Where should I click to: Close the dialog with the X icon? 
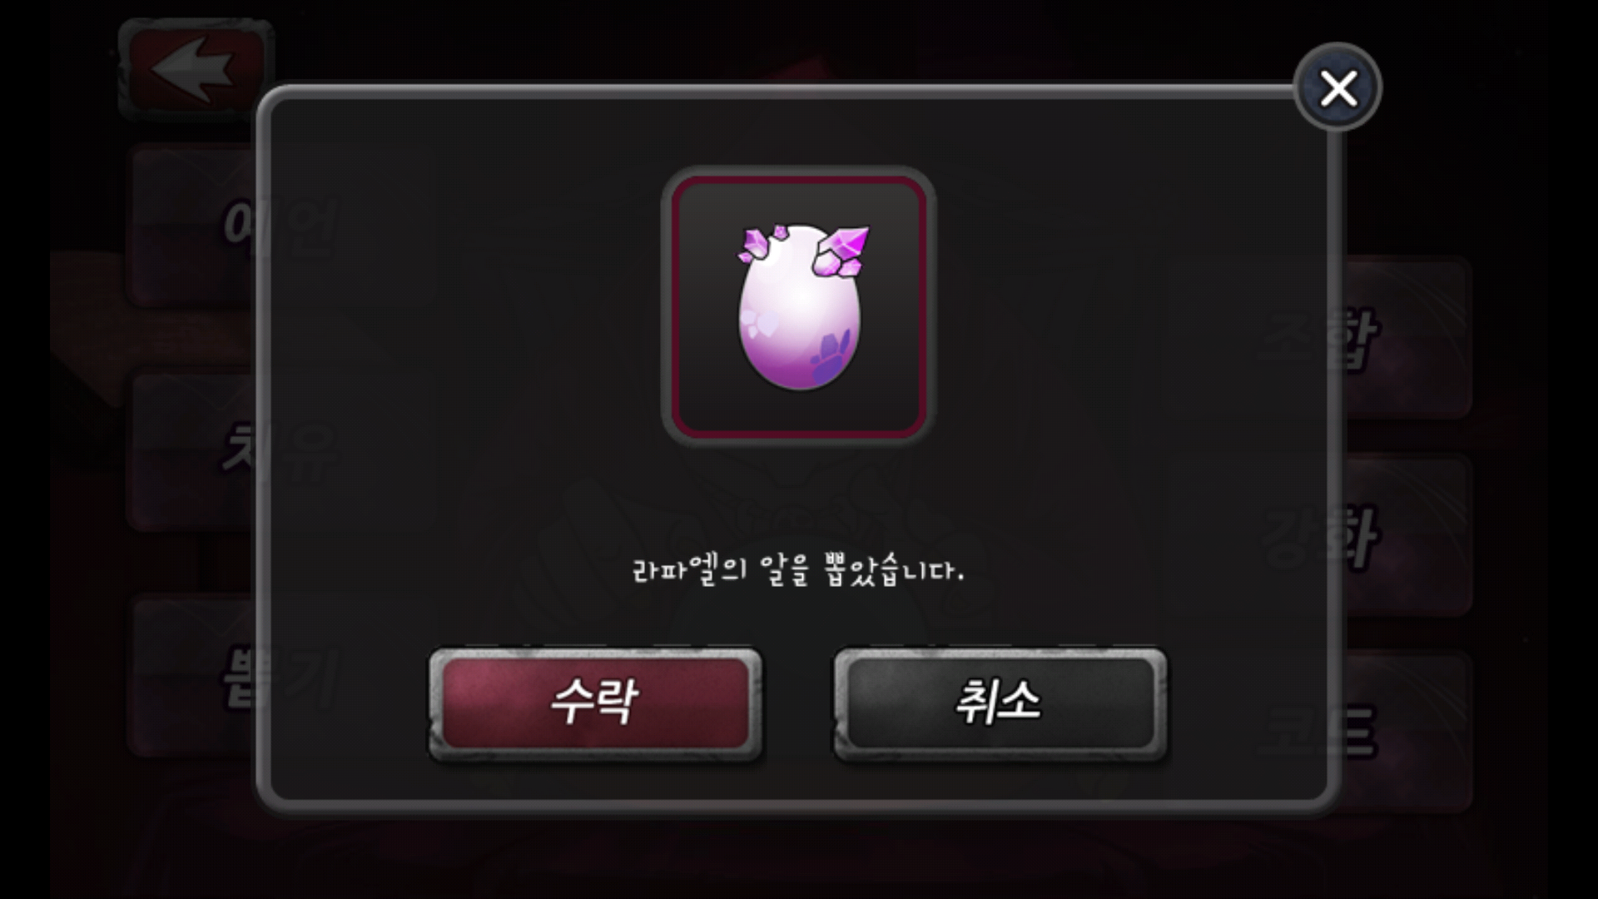coord(1337,87)
